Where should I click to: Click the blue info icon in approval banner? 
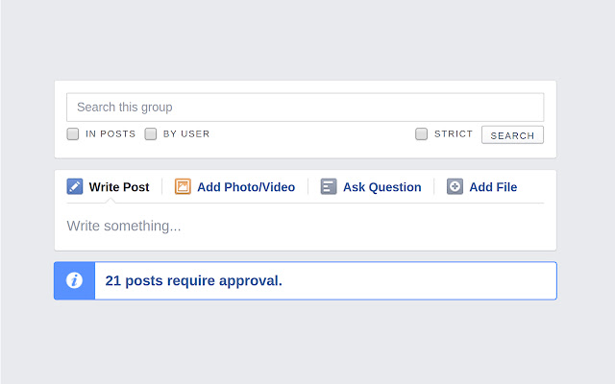tap(74, 280)
